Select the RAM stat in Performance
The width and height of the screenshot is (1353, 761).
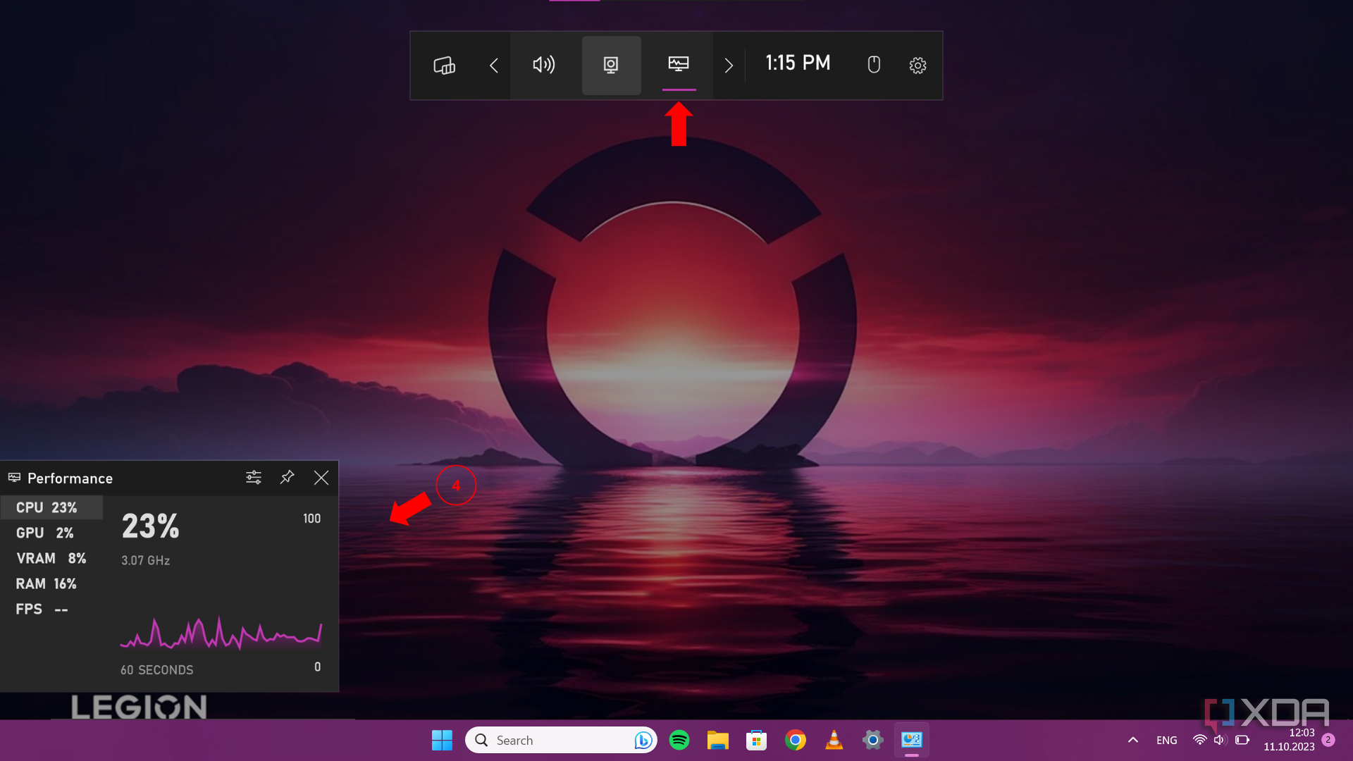coord(47,583)
